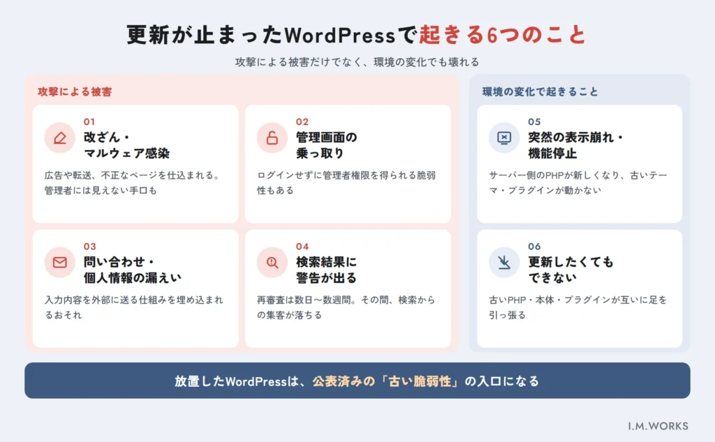
Task: Click the section label 環境の変化で起きること
Action: (x=540, y=91)
